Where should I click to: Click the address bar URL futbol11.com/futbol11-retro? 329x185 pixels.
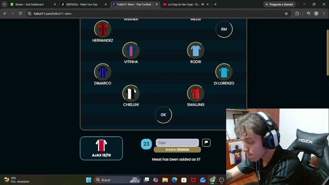point(52,14)
